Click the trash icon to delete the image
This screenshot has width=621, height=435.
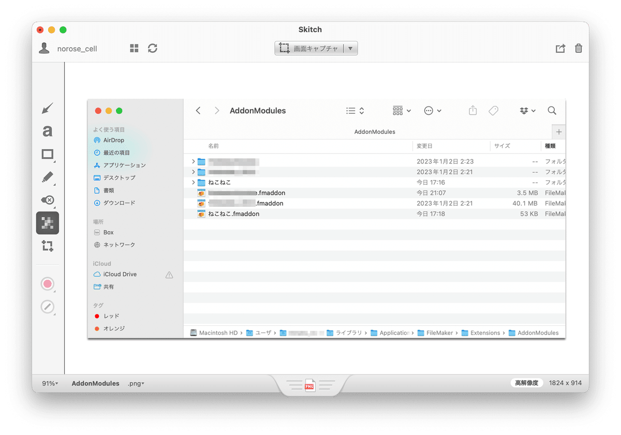point(579,48)
